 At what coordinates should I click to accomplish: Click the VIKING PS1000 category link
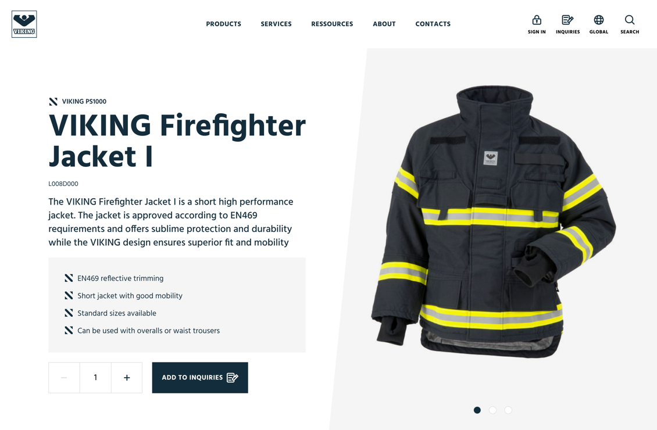pos(84,101)
